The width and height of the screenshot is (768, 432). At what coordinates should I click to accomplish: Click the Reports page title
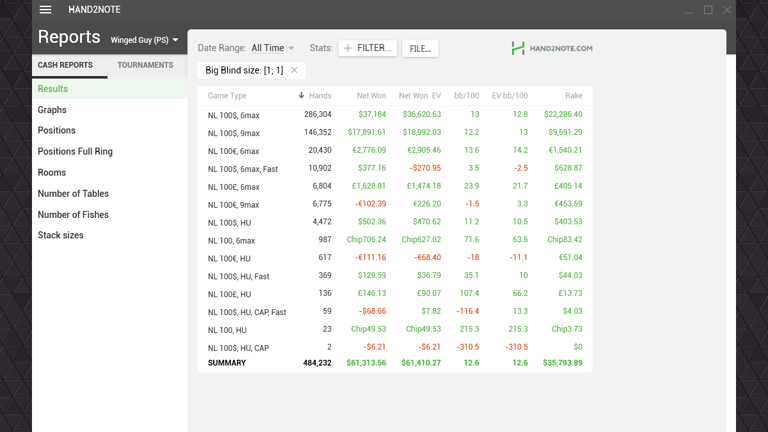point(69,37)
